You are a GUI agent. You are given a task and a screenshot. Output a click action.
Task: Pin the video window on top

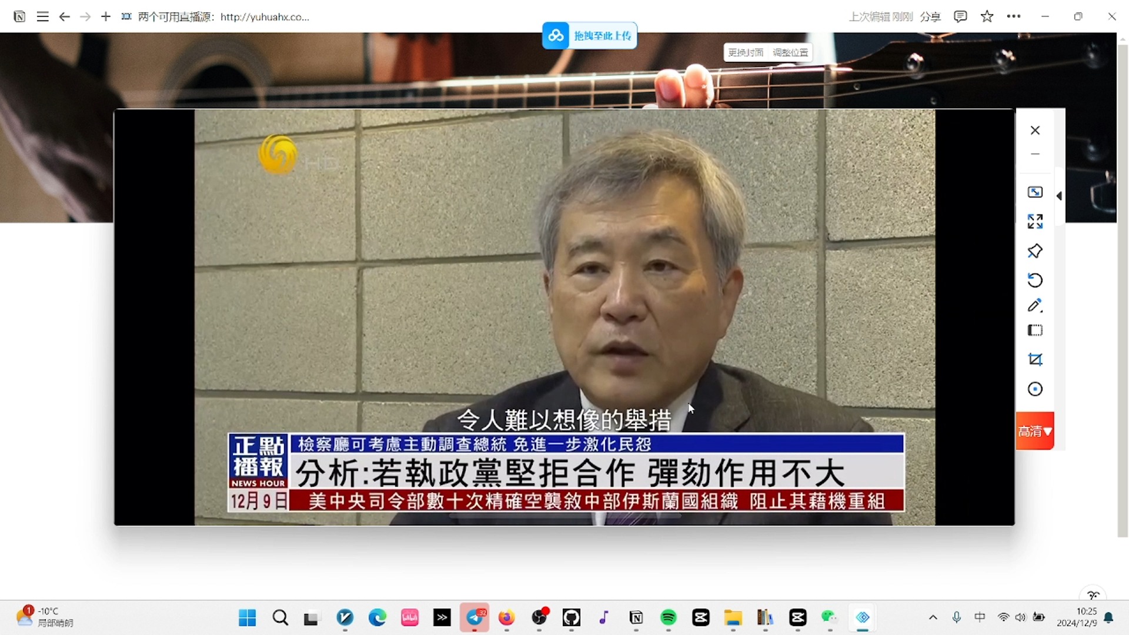pyautogui.click(x=1035, y=251)
